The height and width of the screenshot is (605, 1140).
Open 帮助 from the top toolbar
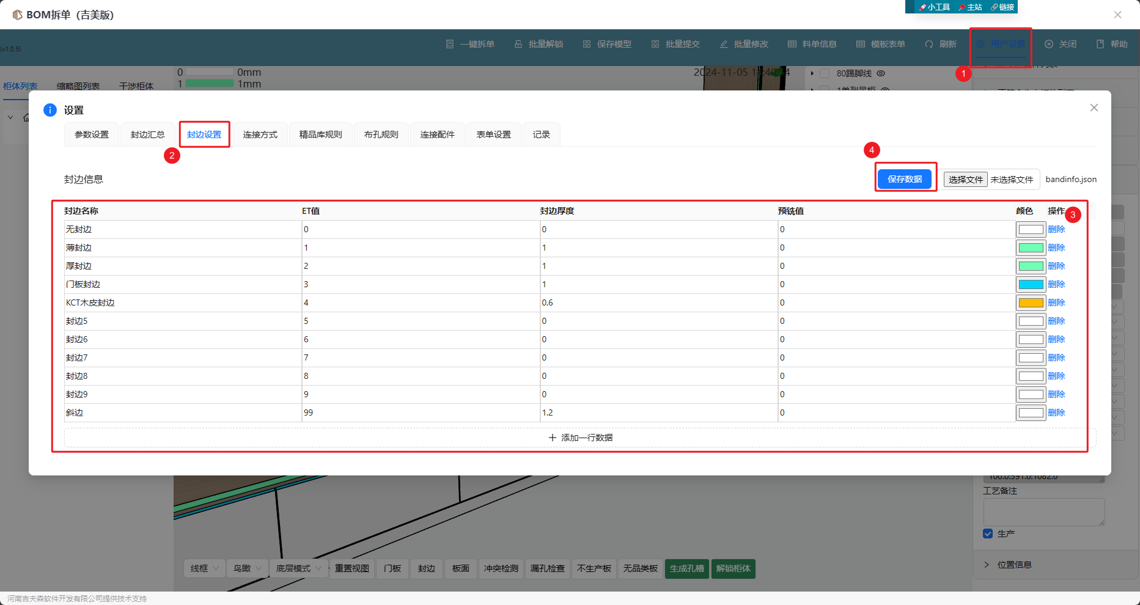coord(1112,44)
